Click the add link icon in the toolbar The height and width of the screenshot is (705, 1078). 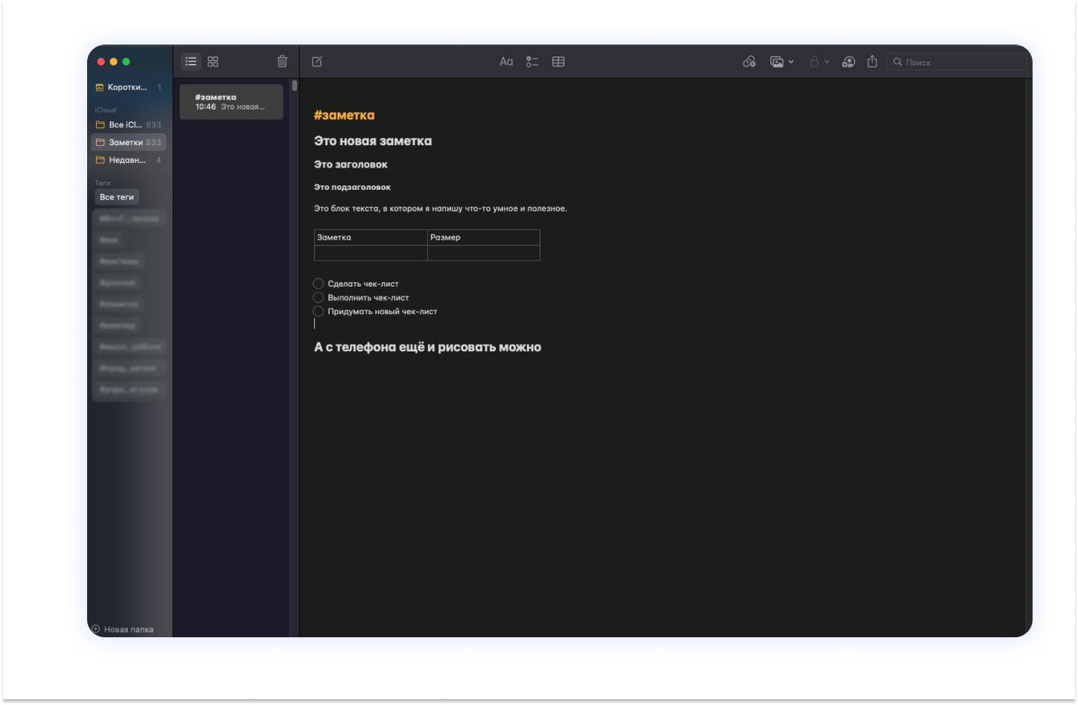coord(749,62)
